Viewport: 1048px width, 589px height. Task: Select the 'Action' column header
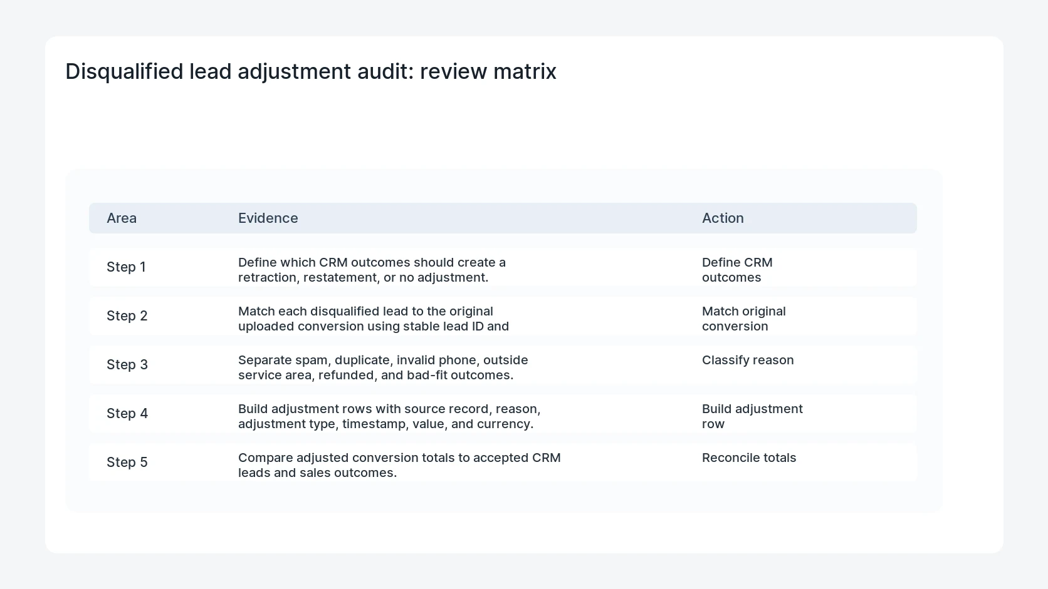723,218
